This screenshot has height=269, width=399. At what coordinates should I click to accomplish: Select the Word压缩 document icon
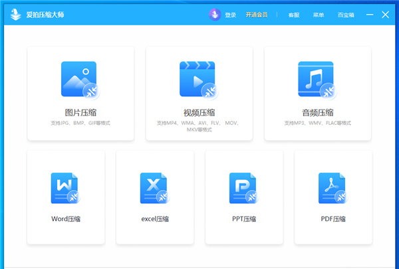66,188
